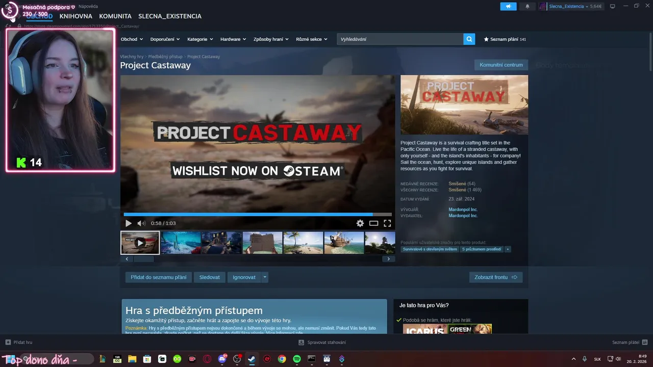Expand the Různé sekce menu
The height and width of the screenshot is (367, 653).
click(312, 39)
